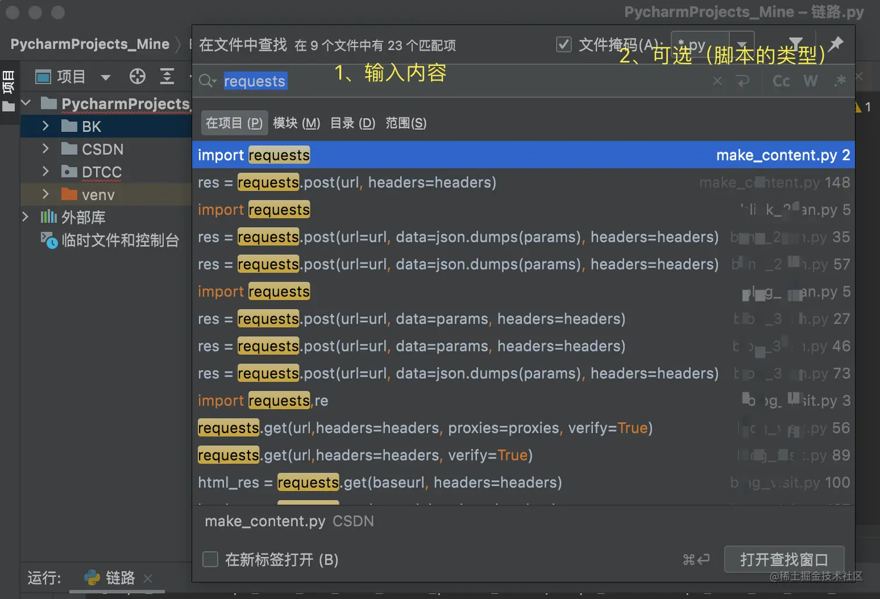Click the yellow warning indicator in editor
The width and height of the screenshot is (880, 599).
click(858, 107)
